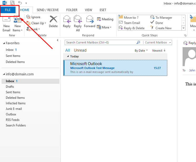Show only Unread messages
This screenshot has height=162, width=196.
pyautogui.click(x=80, y=50)
